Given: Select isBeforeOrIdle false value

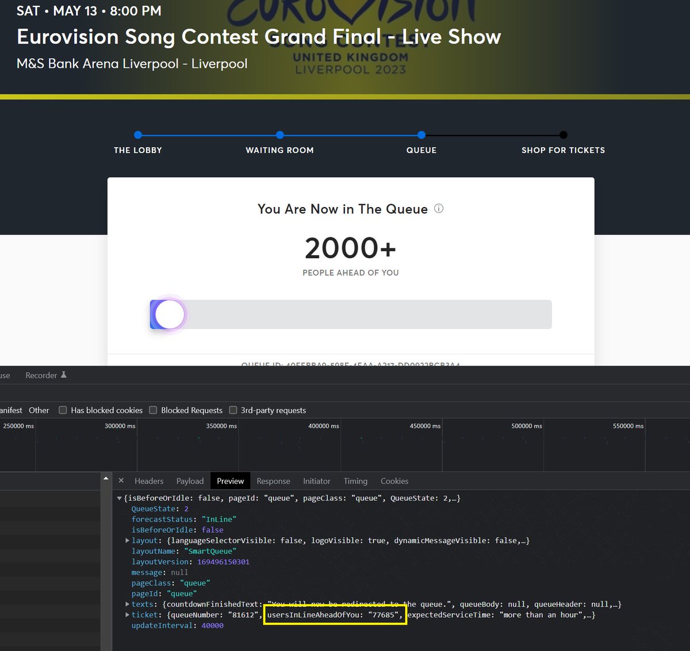Looking at the screenshot, I should coord(212,530).
